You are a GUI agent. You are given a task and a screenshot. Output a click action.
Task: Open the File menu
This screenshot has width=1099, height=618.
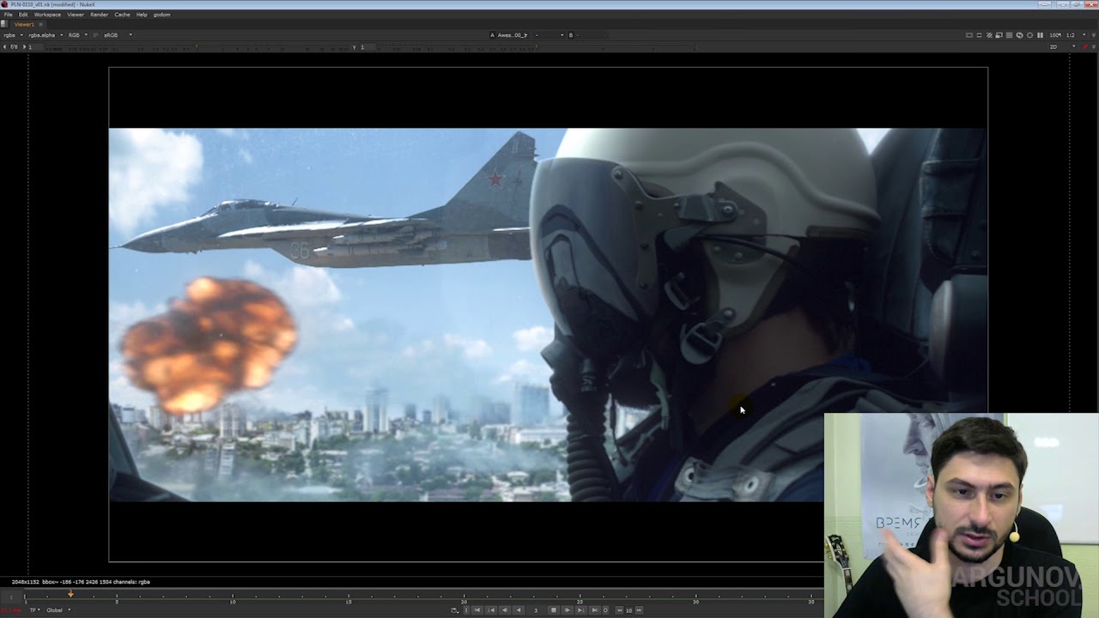point(9,15)
